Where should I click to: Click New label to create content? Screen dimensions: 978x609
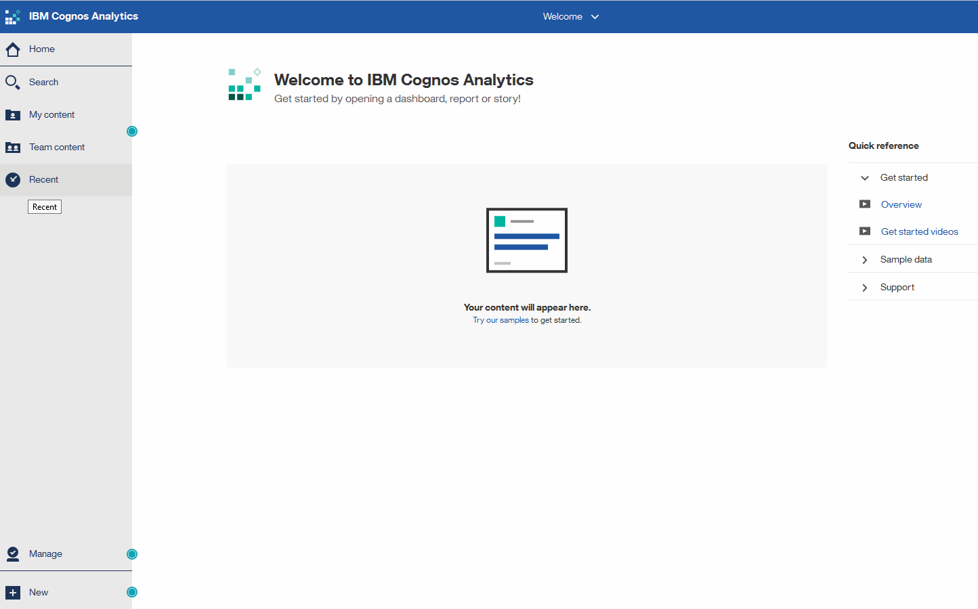(39, 593)
